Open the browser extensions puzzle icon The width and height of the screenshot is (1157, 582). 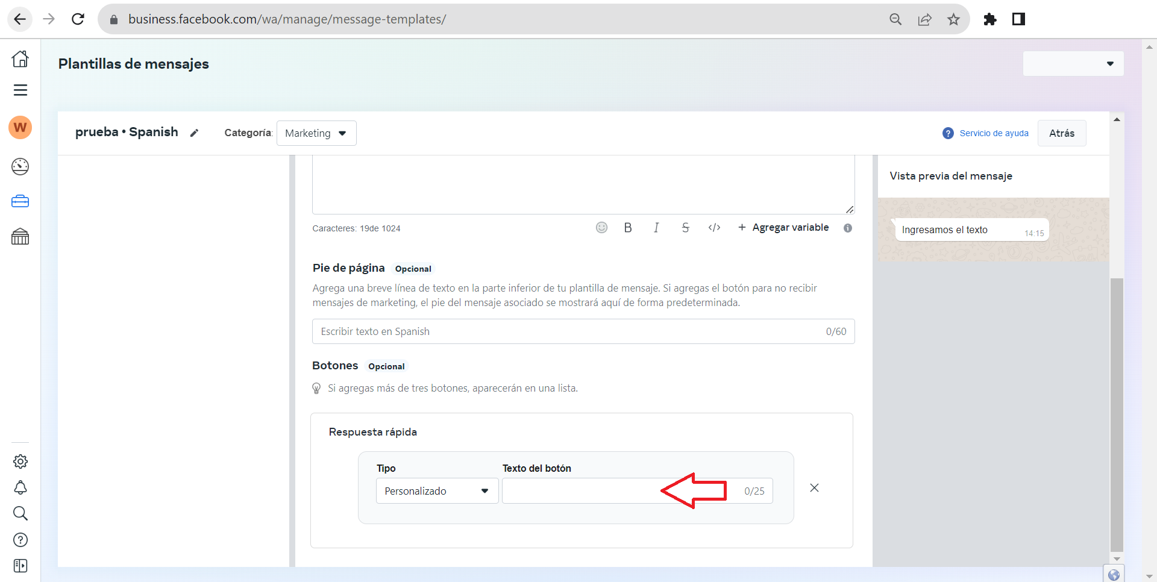point(989,19)
